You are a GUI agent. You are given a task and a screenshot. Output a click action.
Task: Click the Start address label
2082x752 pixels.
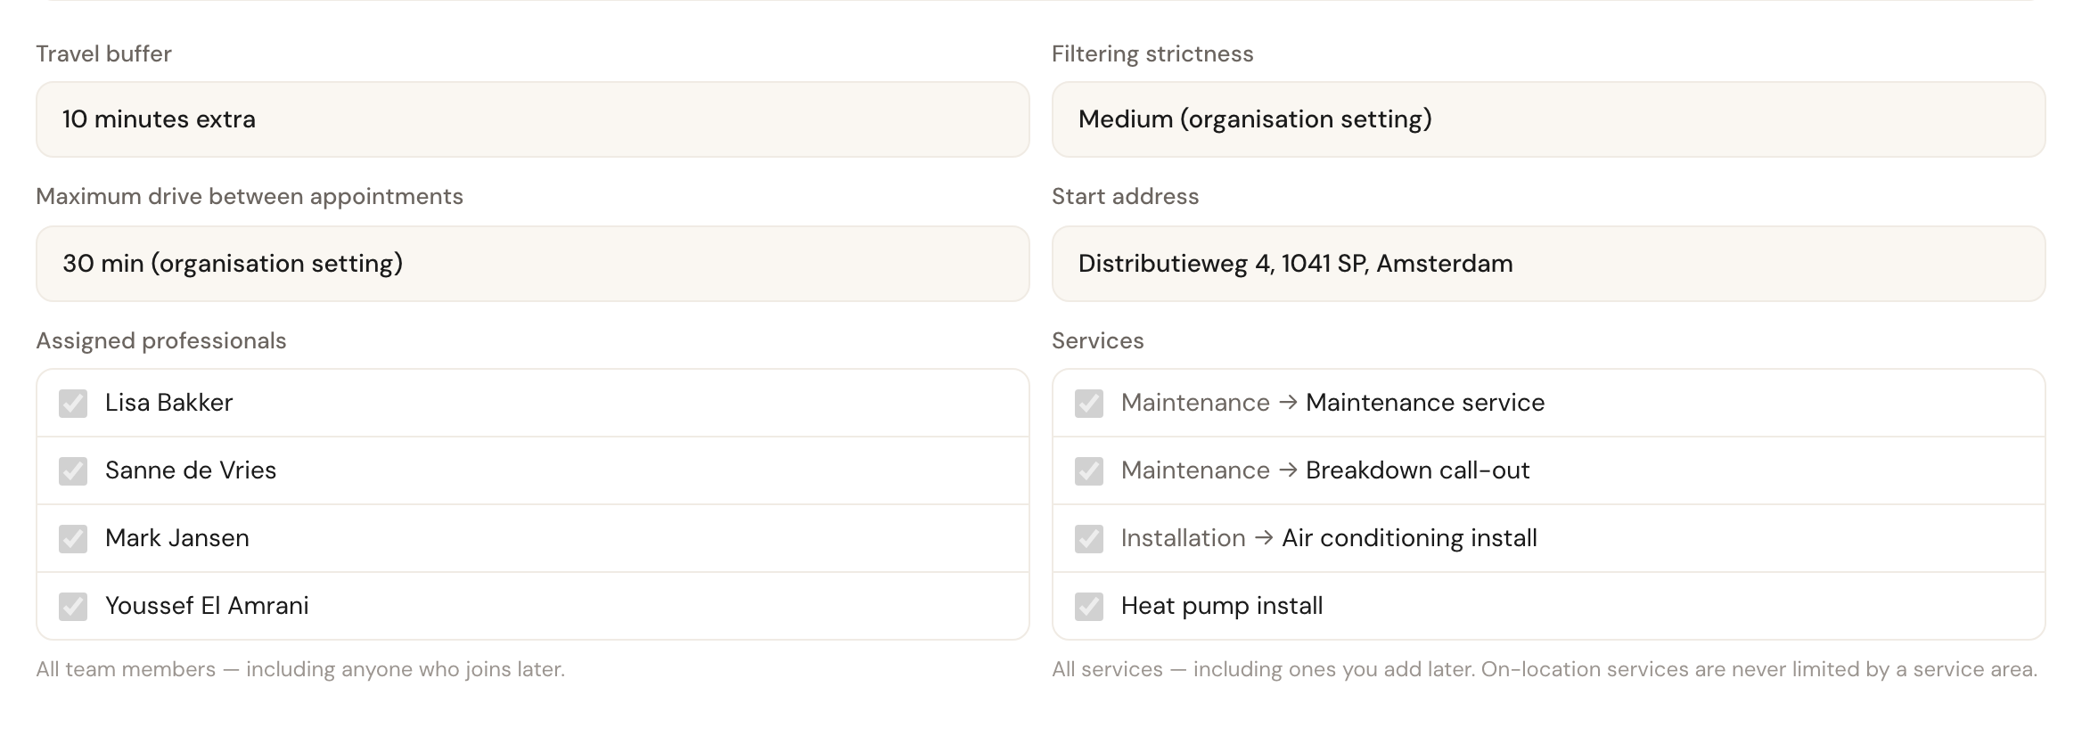pos(1126,196)
